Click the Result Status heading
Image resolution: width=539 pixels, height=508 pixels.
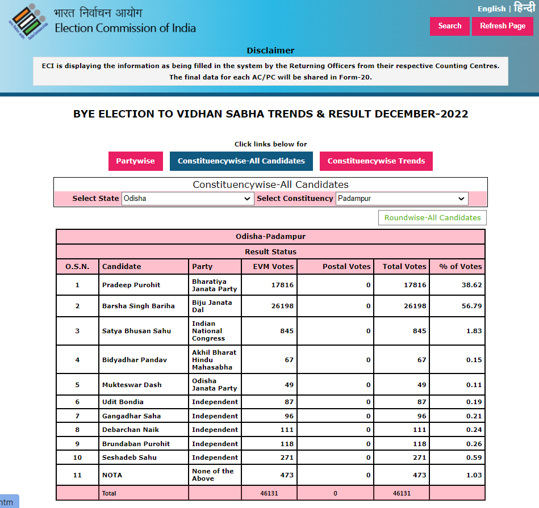point(270,252)
